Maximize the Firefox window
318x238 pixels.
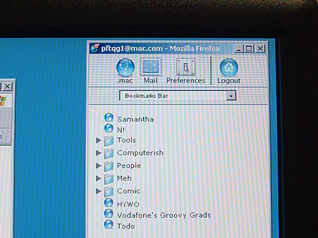point(249,48)
